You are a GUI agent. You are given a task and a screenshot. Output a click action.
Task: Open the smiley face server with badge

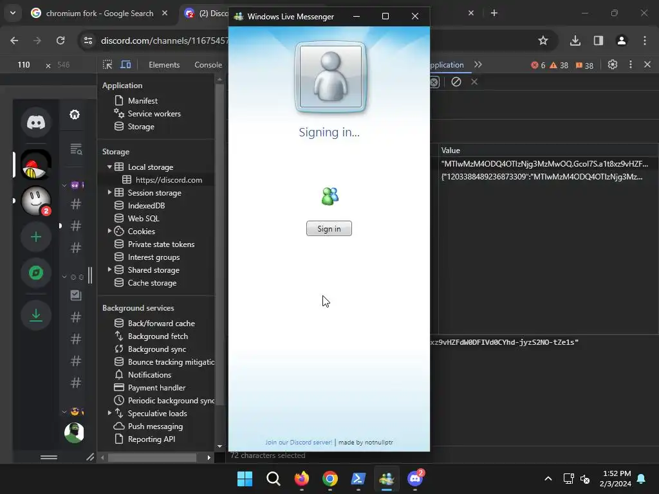[x=36, y=201]
